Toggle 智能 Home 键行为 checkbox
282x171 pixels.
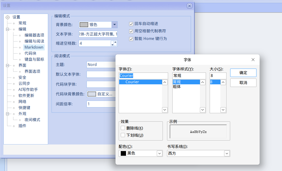(131, 39)
